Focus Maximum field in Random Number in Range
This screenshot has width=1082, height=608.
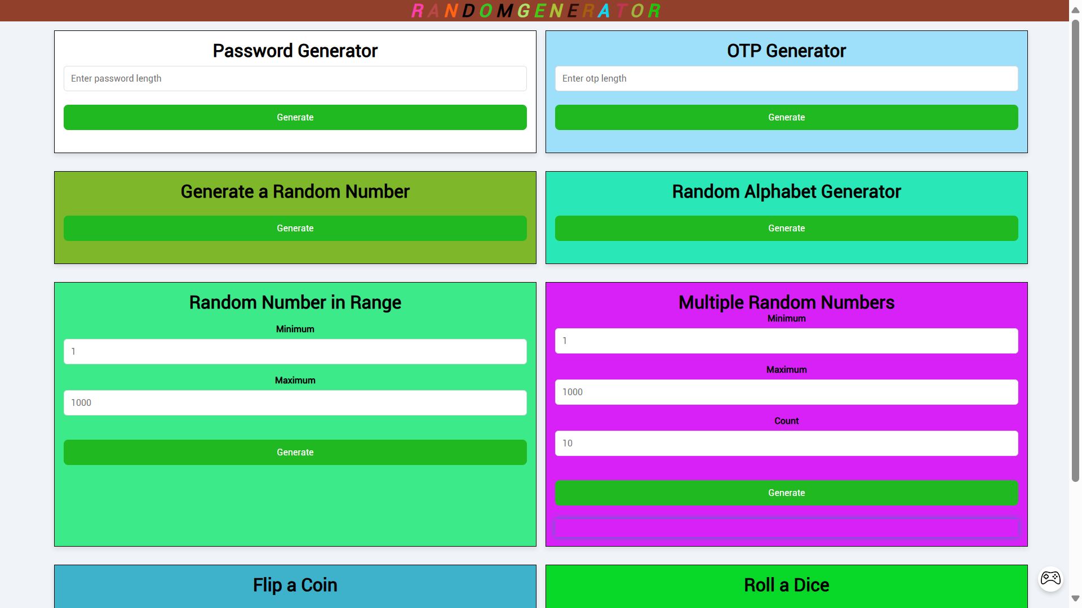coord(295,403)
